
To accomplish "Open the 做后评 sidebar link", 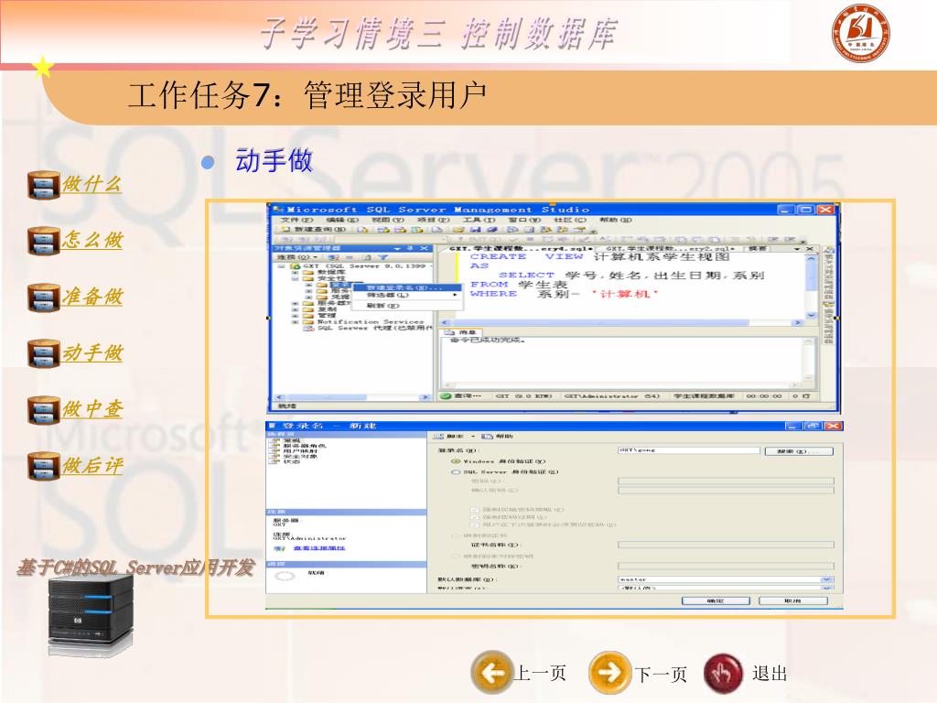I will coord(92,466).
